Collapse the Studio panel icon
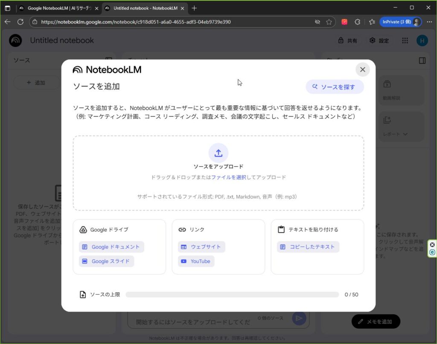The height and width of the screenshot is (344, 437). (422, 61)
